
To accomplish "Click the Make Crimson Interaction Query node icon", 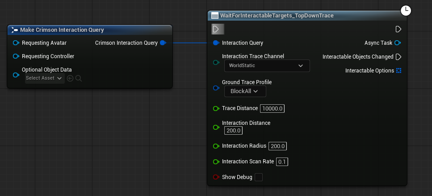I will (x=15, y=30).
